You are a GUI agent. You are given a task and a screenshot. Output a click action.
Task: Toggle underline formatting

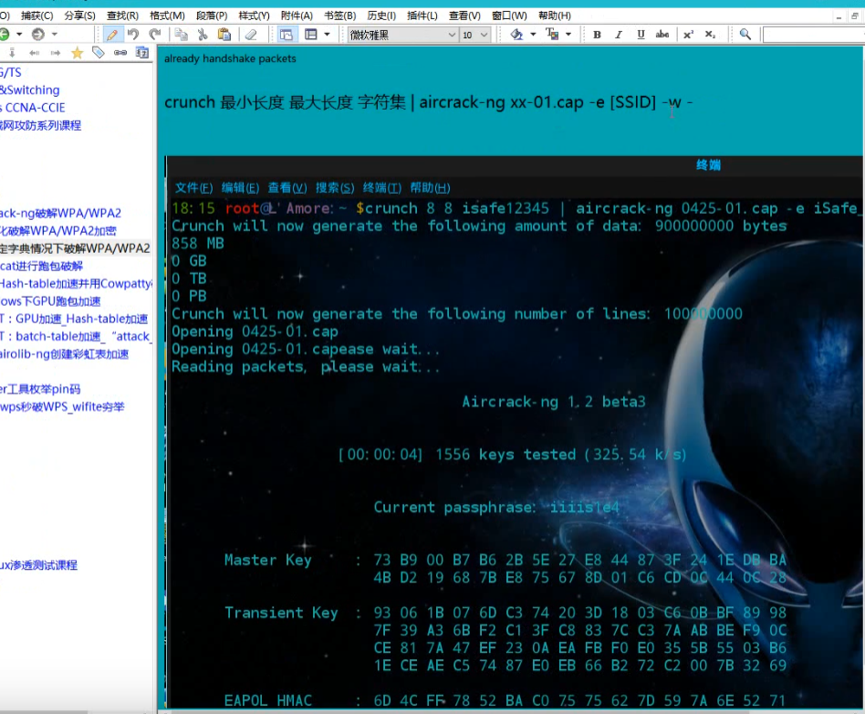(641, 34)
